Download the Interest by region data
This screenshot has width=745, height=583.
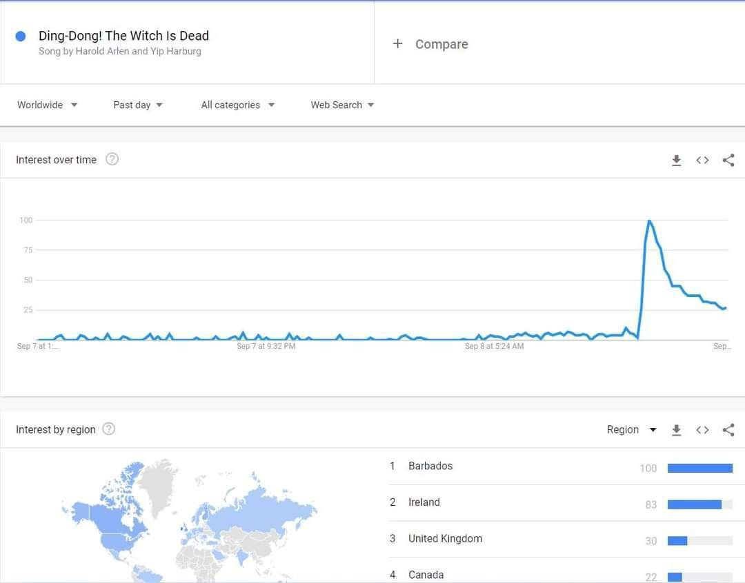pos(676,430)
